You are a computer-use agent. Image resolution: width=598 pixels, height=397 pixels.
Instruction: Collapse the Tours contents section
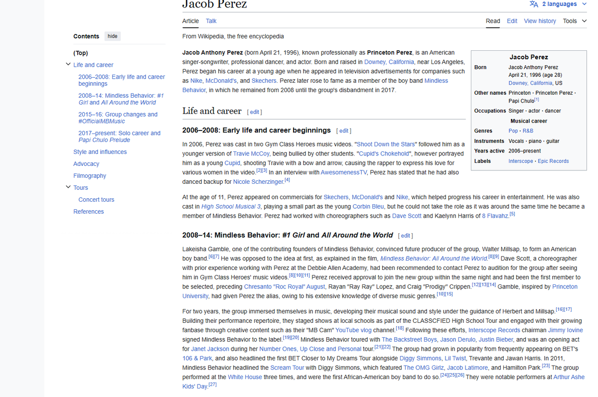point(68,187)
